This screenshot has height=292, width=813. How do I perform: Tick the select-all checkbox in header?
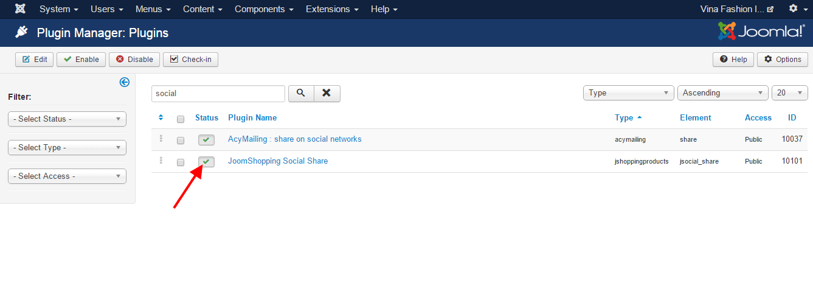[180, 119]
